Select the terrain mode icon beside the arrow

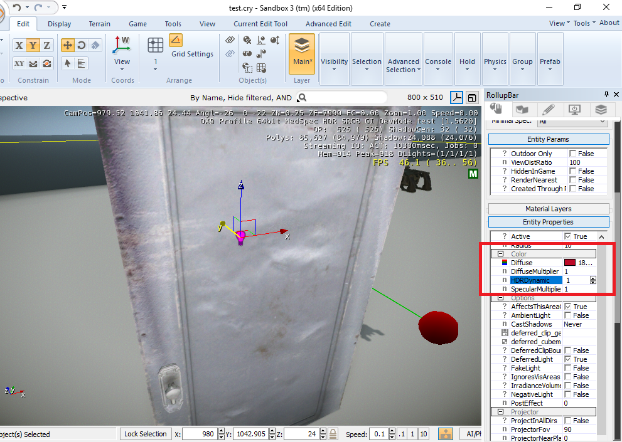pos(82,63)
